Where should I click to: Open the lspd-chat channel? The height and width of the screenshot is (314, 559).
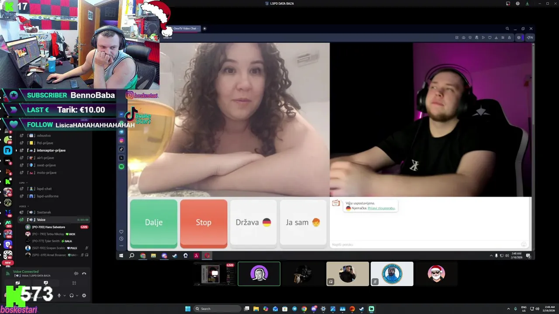click(x=44, y=189)
